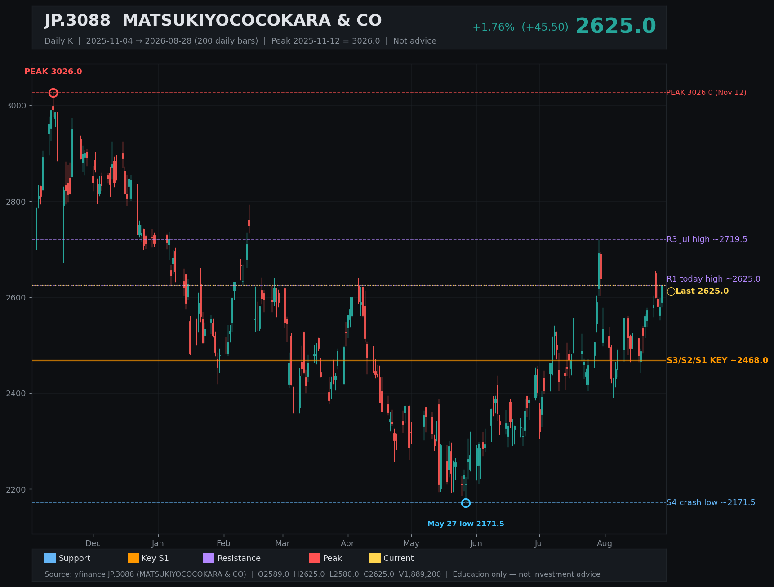Select the yellow Current legend swatch

(375, 558)
